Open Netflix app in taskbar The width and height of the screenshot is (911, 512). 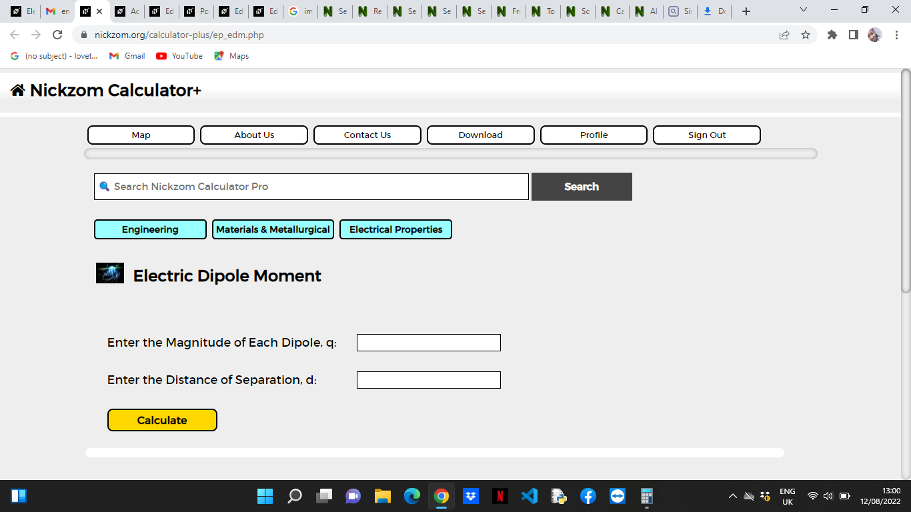coord(500,496)
